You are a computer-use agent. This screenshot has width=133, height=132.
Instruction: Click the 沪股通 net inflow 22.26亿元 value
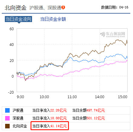[58, 111]
